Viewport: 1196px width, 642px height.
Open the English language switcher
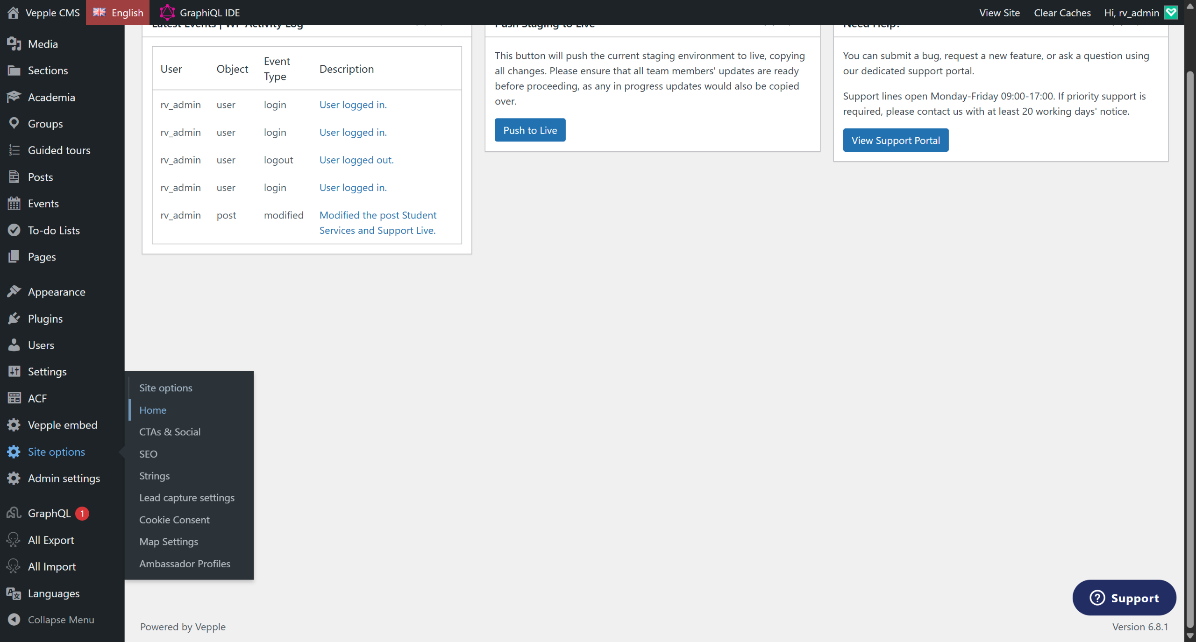point(118,13)
